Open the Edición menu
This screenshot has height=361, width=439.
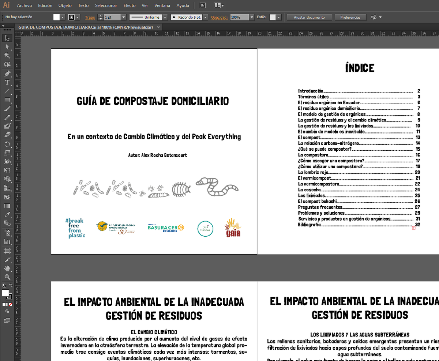tap(45, 5)
